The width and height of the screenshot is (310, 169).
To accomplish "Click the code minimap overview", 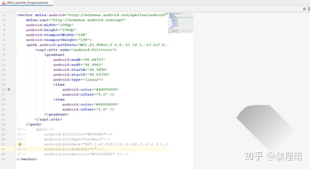I will [180, 23].
